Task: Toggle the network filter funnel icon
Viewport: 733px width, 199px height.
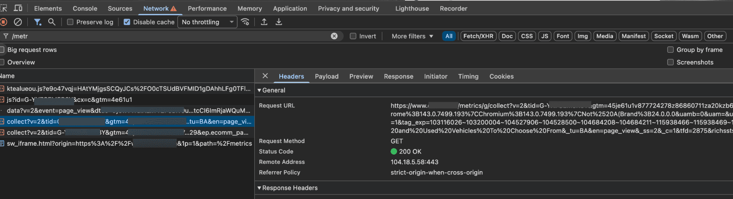Action: click(x=38, y=22)
